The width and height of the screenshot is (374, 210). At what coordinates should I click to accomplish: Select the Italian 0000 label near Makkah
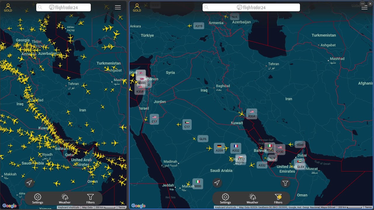(x=198, y=184)
